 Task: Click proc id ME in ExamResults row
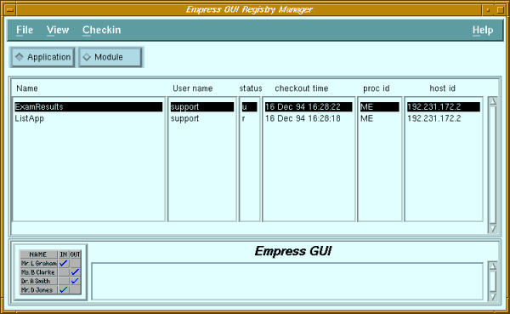coord(380,107)
